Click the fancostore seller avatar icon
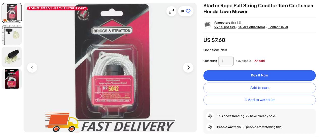The height and width of the screenshot is (137, 323). coord(207,25)
